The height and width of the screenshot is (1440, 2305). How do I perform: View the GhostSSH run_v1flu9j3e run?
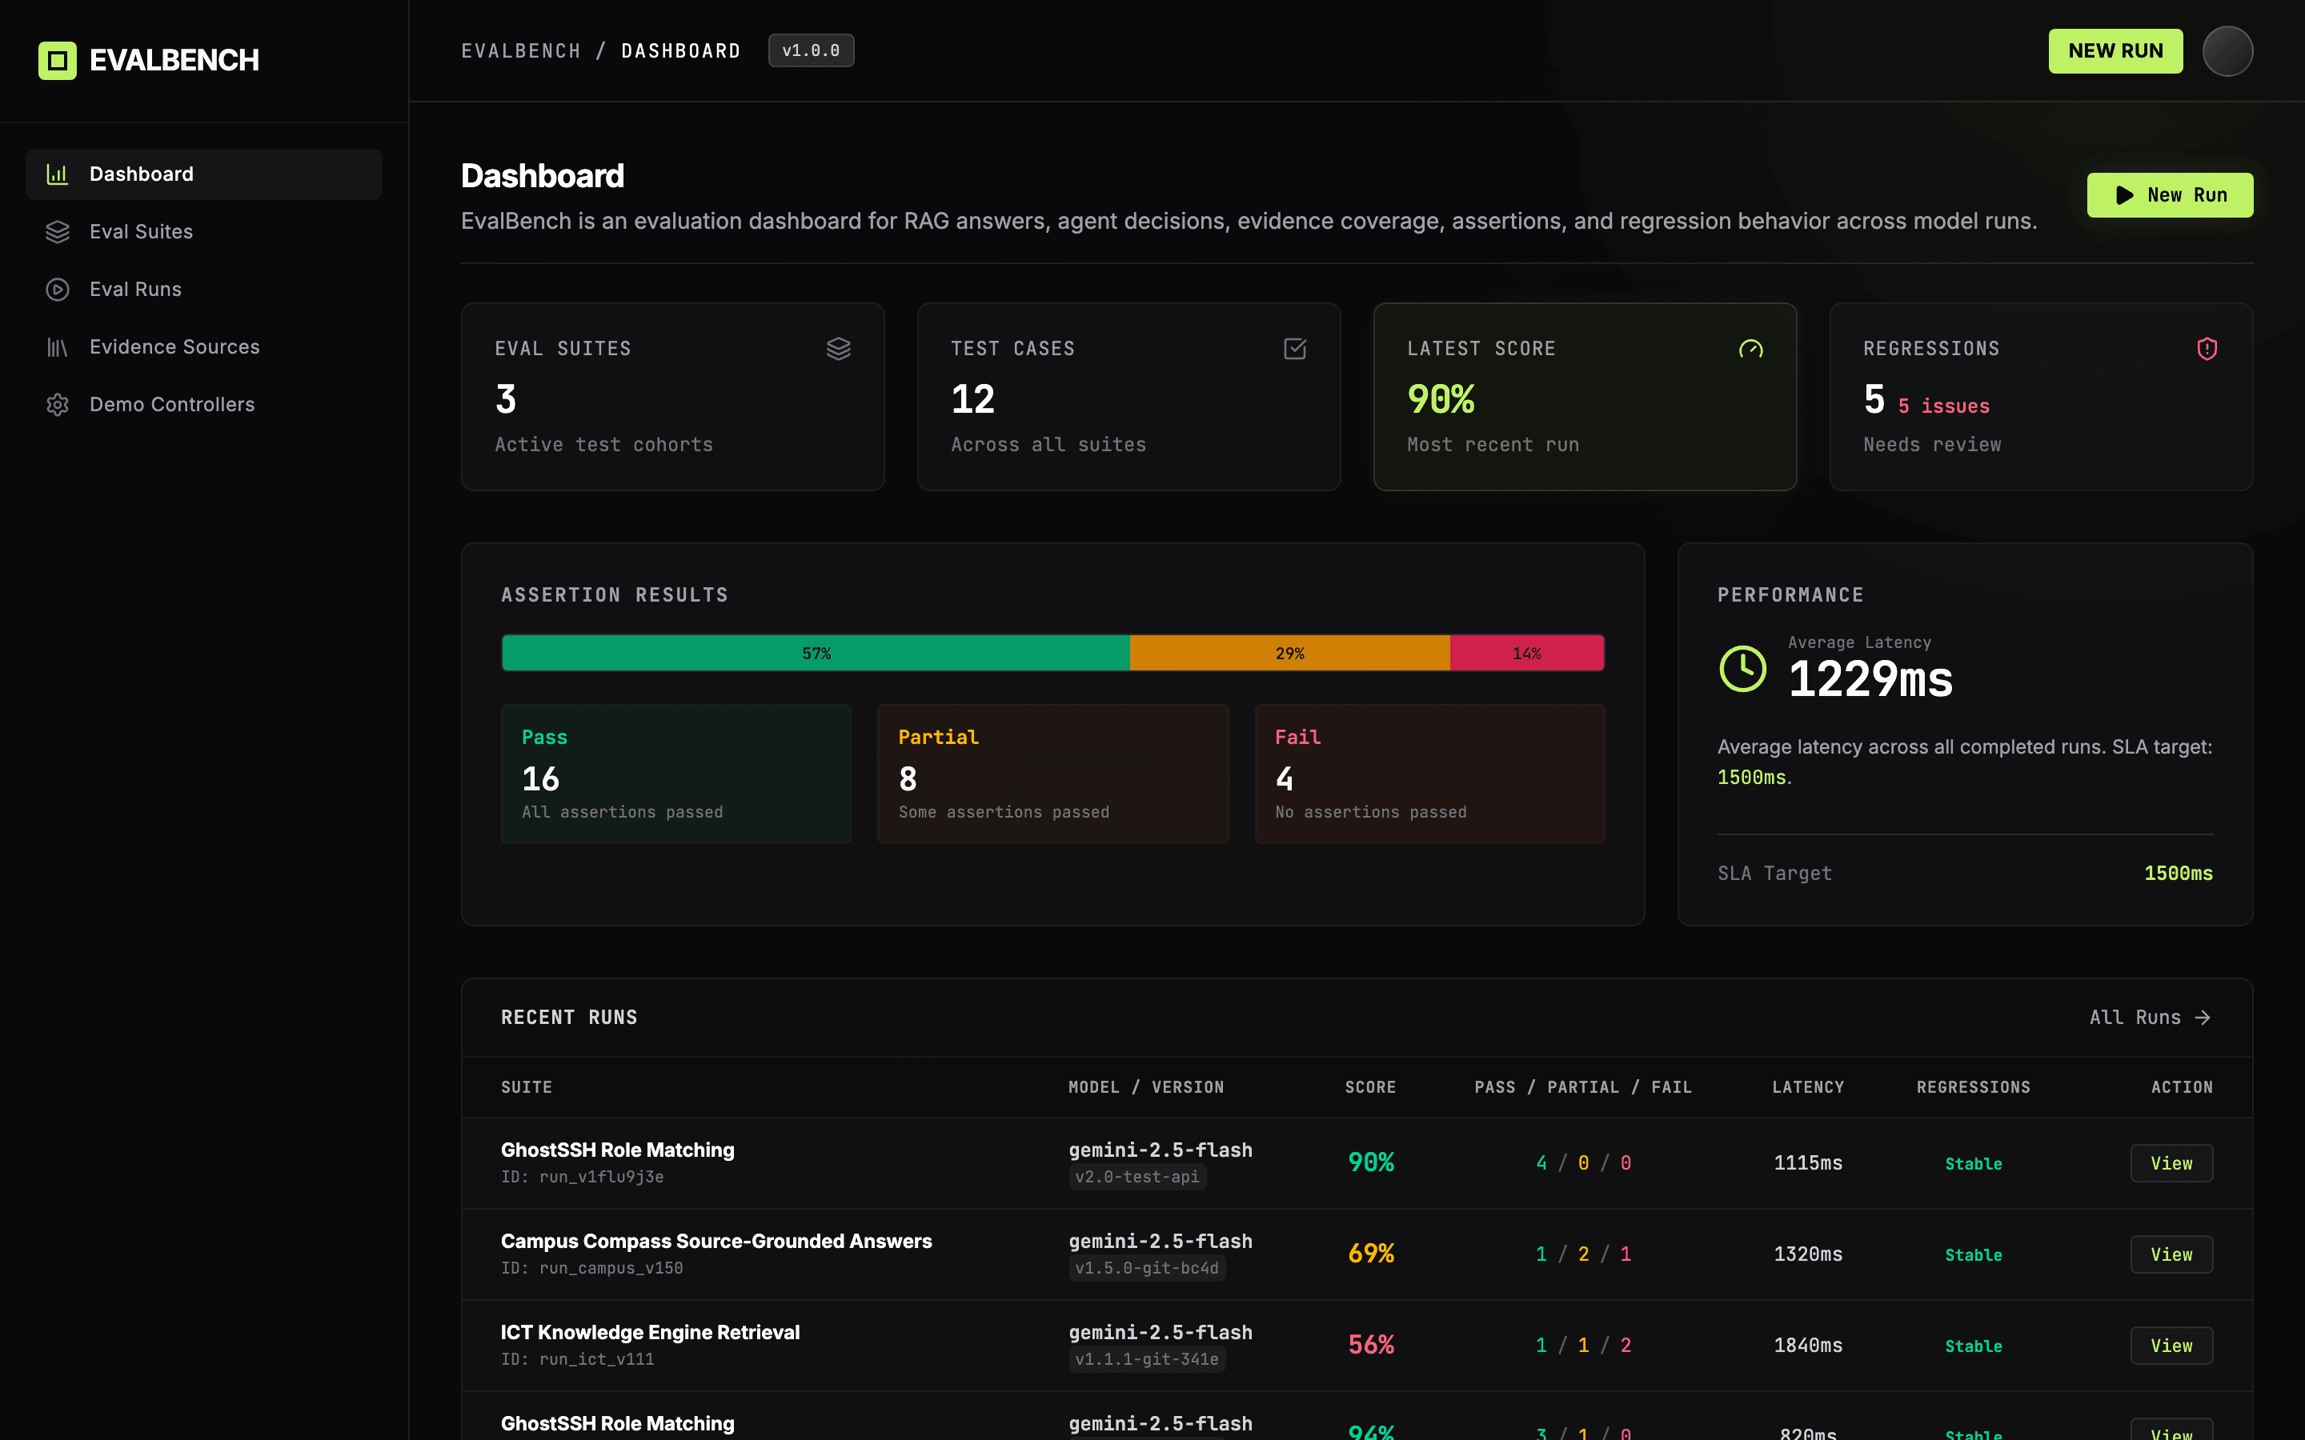(x=2171, y=1163)
